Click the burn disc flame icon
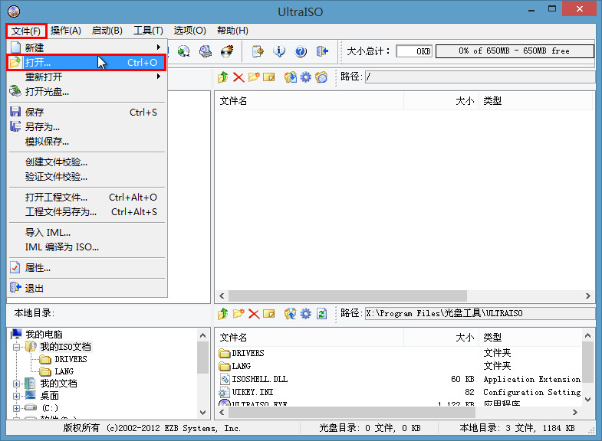This screenshot has height=441, width=602. pos(227,51)
